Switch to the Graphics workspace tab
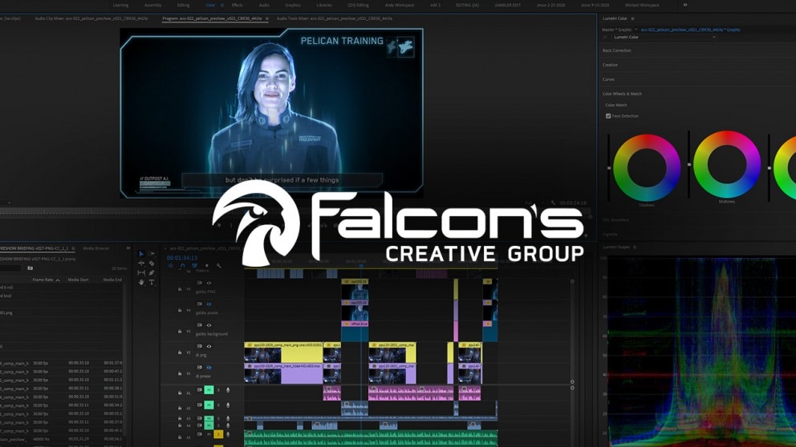The height and width of the screenshot is (447, 796). pyautogui.click(x=293, y=5)
